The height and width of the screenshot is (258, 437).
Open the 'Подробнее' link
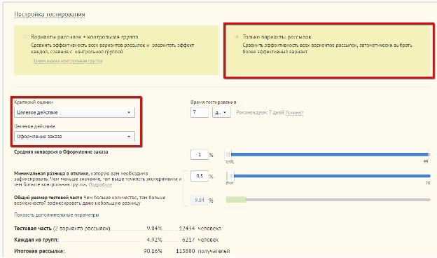coord(100,184)
